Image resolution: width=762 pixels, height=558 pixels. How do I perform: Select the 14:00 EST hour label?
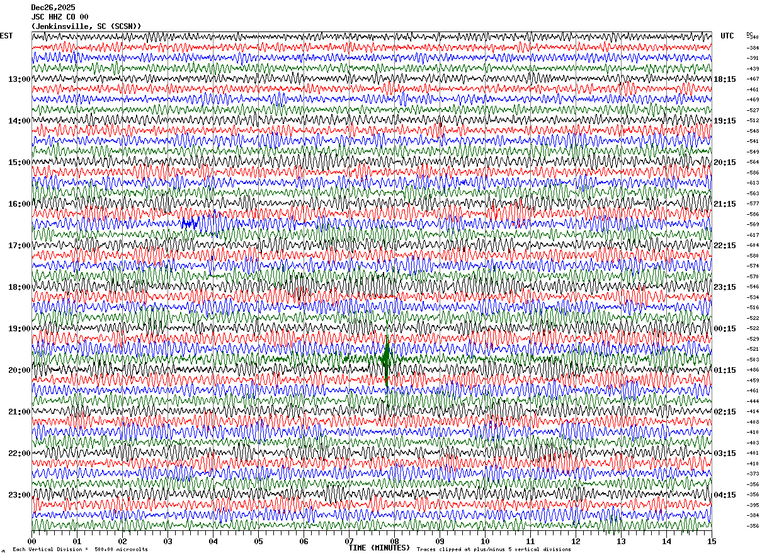pyautogui.click(x=19, y=121)
